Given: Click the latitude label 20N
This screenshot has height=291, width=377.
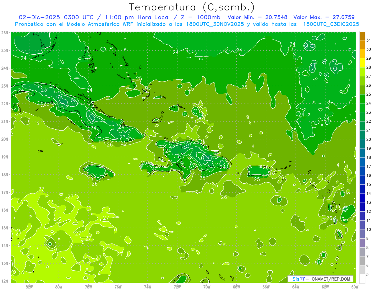Looking at the screenshot, I should [x=5, y=139].
